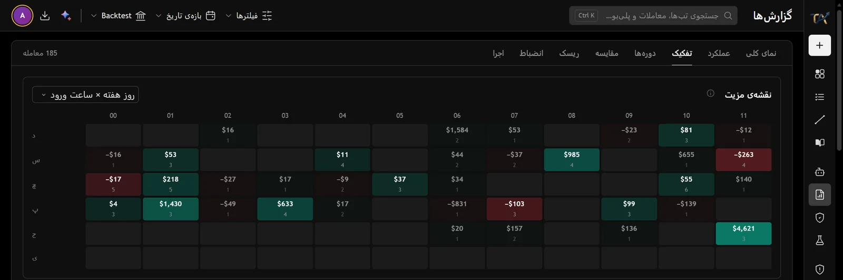Open the robot icon in sidebar

pos(819,172)
